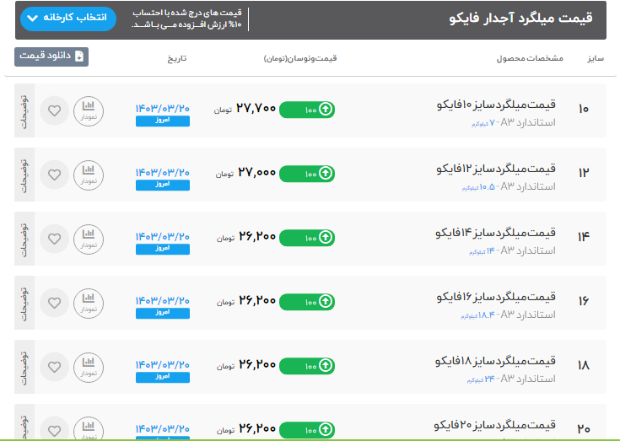Screen dimensions: 620x441
Task: Click امروز date badge in size 16 row
Action: pos(163,313)
